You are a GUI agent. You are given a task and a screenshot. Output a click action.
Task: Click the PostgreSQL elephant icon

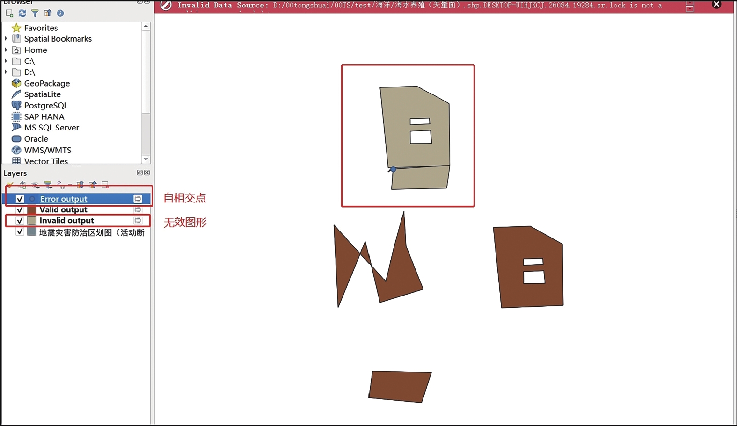(16, 106)
